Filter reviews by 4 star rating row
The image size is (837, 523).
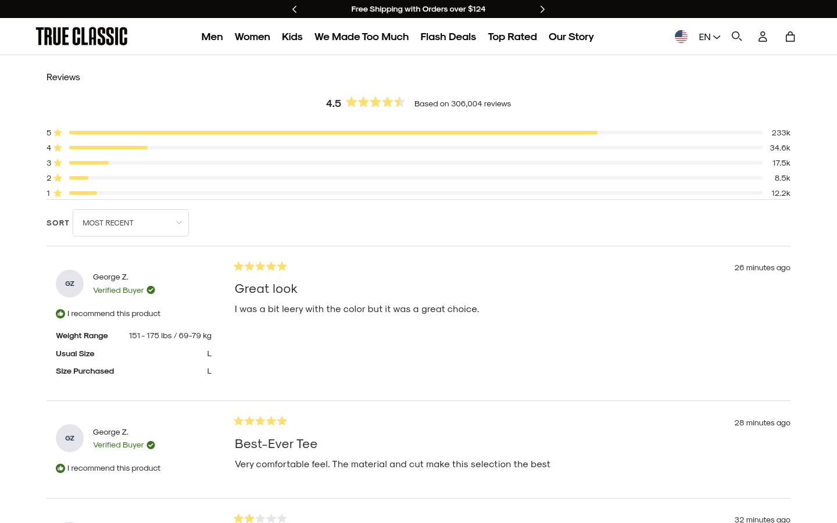[x=419, y=148]
